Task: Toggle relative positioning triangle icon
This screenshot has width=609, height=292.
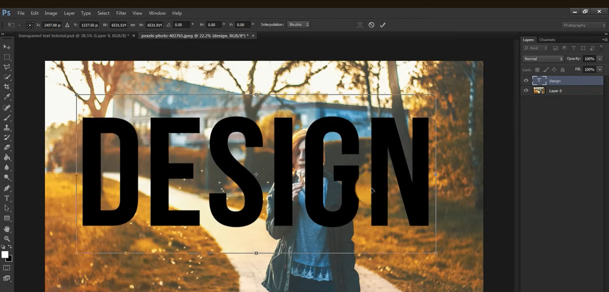Action: tap(67, 25)
